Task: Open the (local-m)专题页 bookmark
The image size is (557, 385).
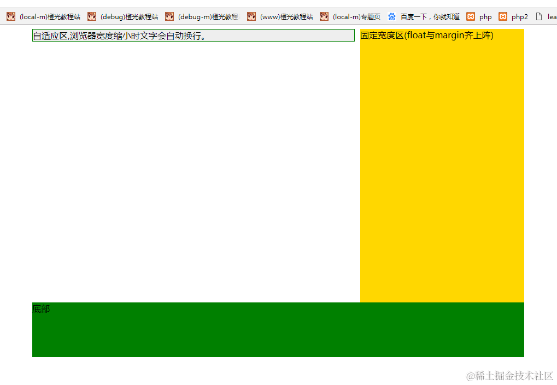Action: point(350,17)
